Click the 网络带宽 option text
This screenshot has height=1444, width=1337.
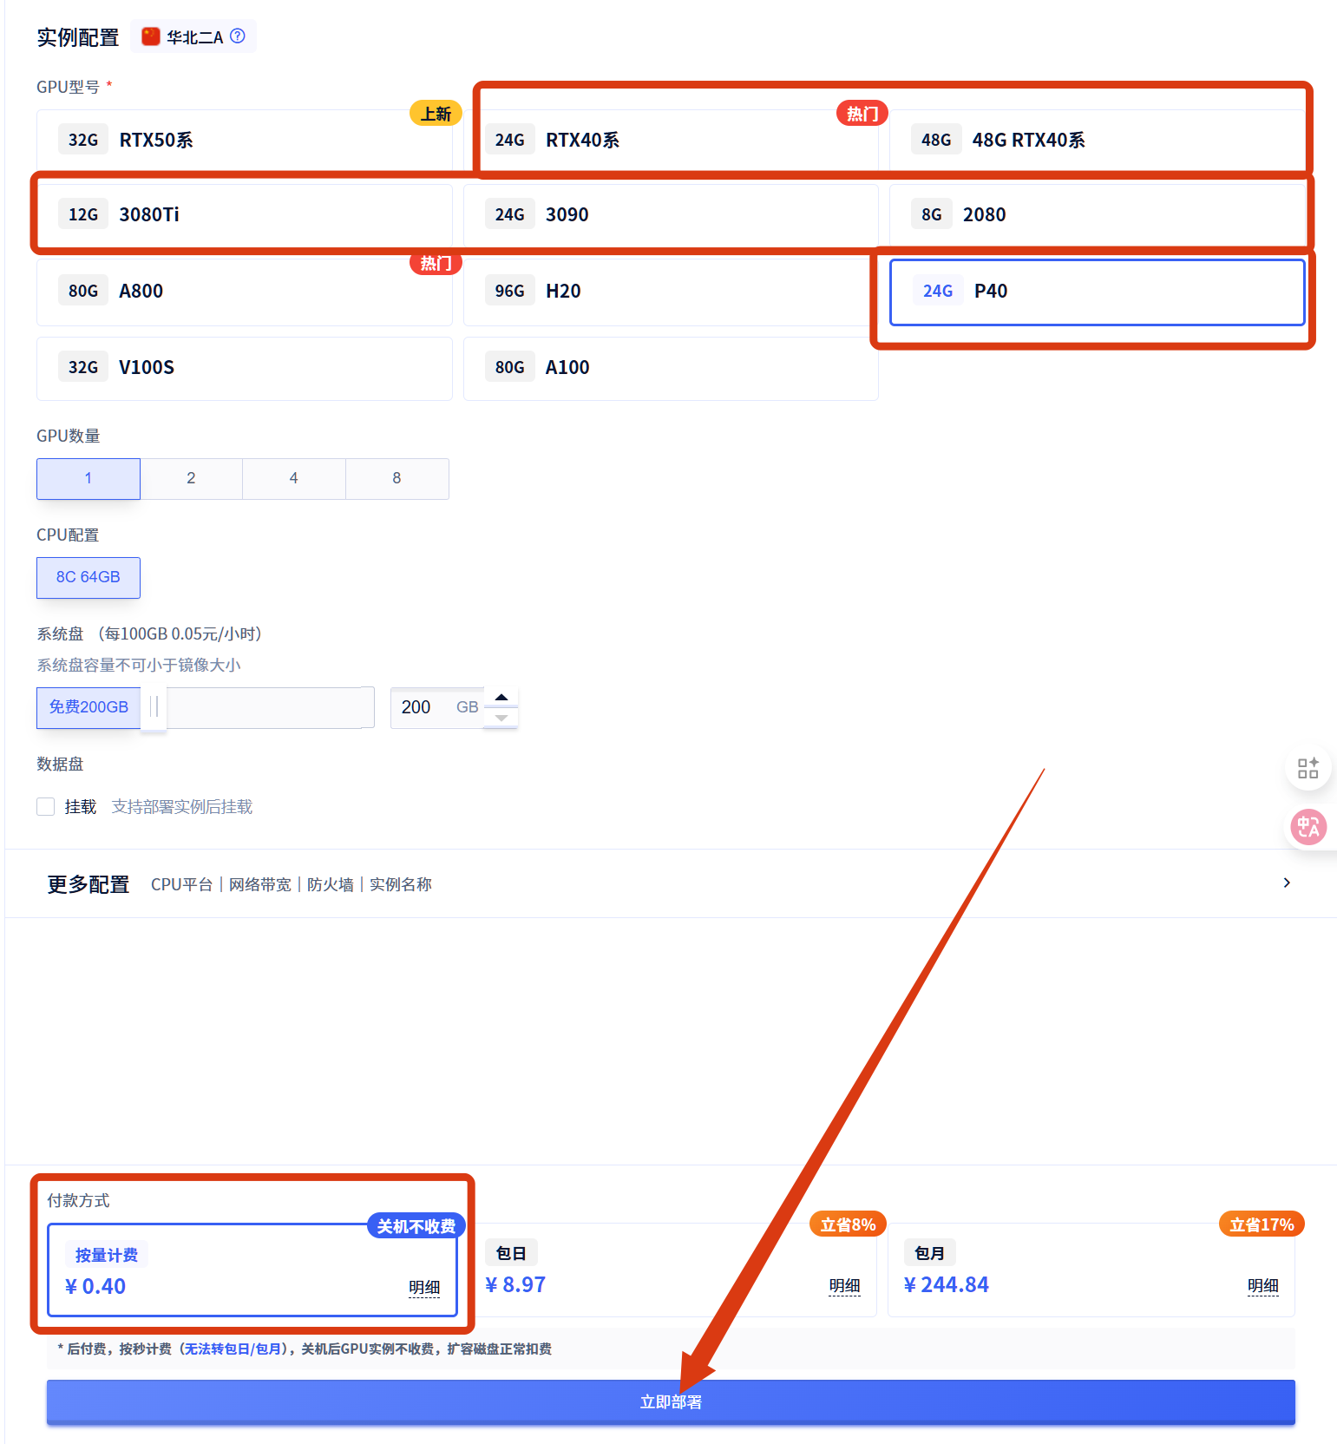click(x=260, y=884)
